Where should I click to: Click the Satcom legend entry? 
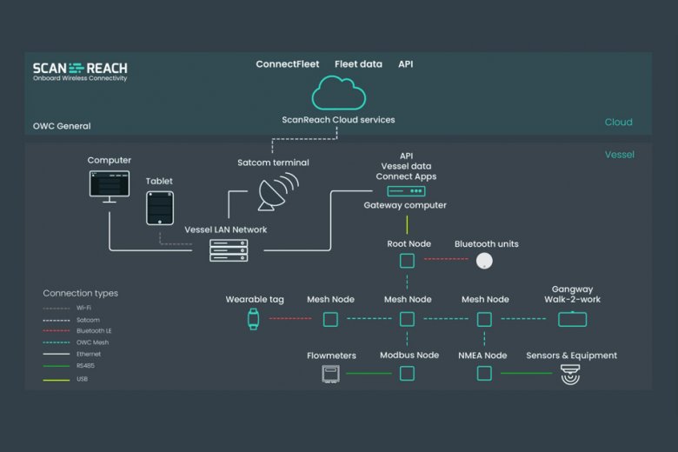(x=71, y=320)
